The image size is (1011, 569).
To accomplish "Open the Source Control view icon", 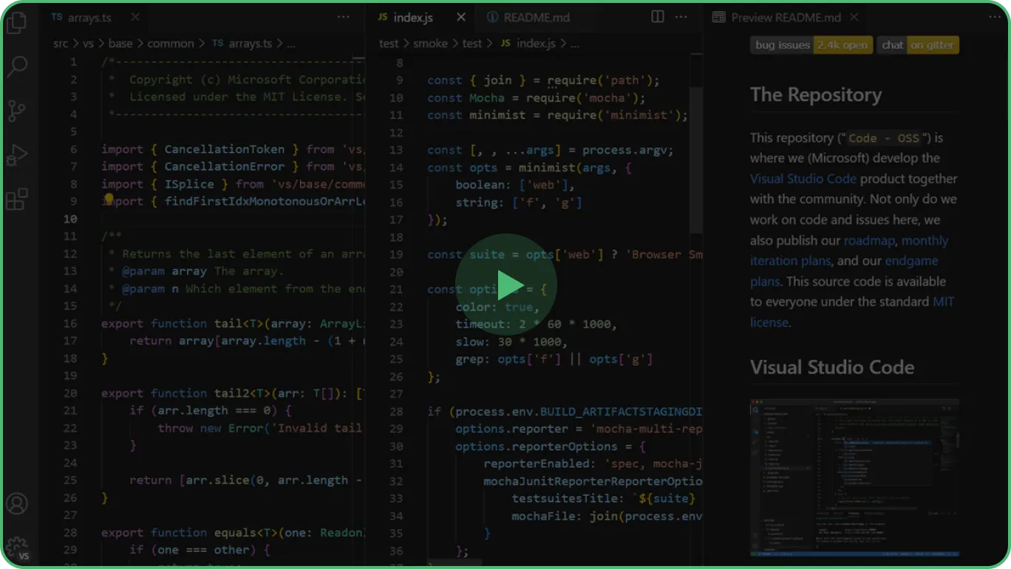I will click(x=16, y=111).
